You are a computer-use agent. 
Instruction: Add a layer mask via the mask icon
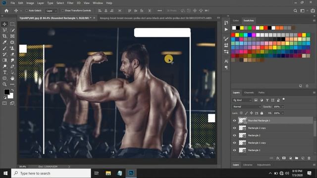point(284,158)
